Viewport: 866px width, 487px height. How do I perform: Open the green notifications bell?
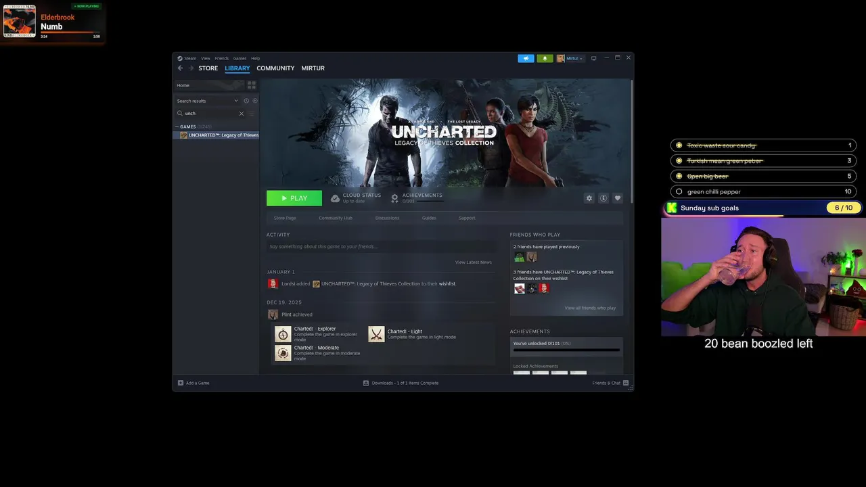pos(545,58)
